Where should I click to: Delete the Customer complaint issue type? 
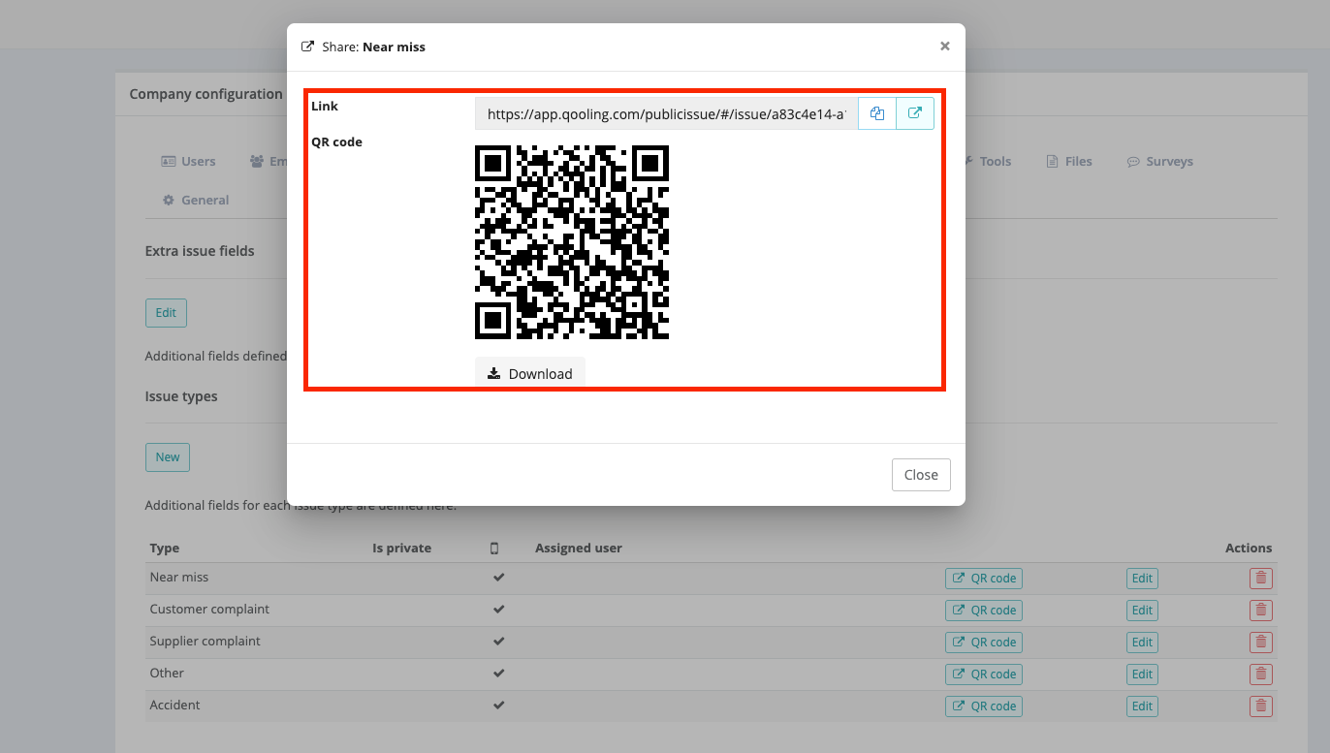click(x=1260, y=611)
